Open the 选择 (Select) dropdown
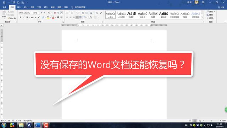Screen dimensions: 227x128 point(210,18)
